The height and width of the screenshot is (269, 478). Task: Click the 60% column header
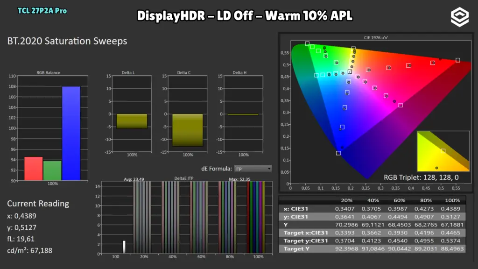click(x=400, y=200)
